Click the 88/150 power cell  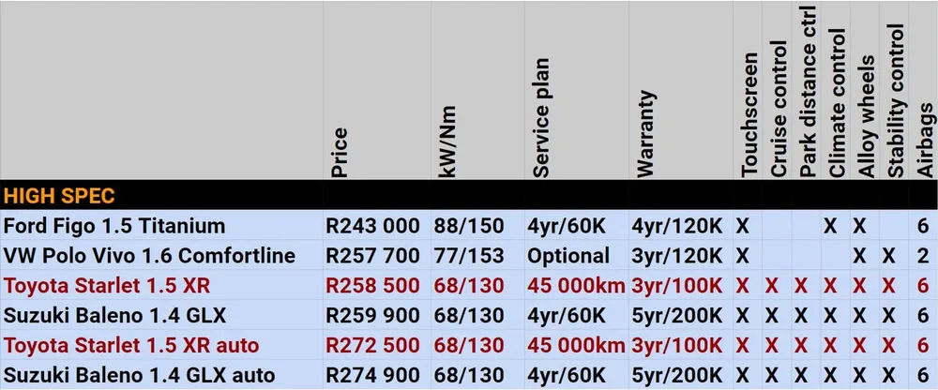click(x=469, y=226)
